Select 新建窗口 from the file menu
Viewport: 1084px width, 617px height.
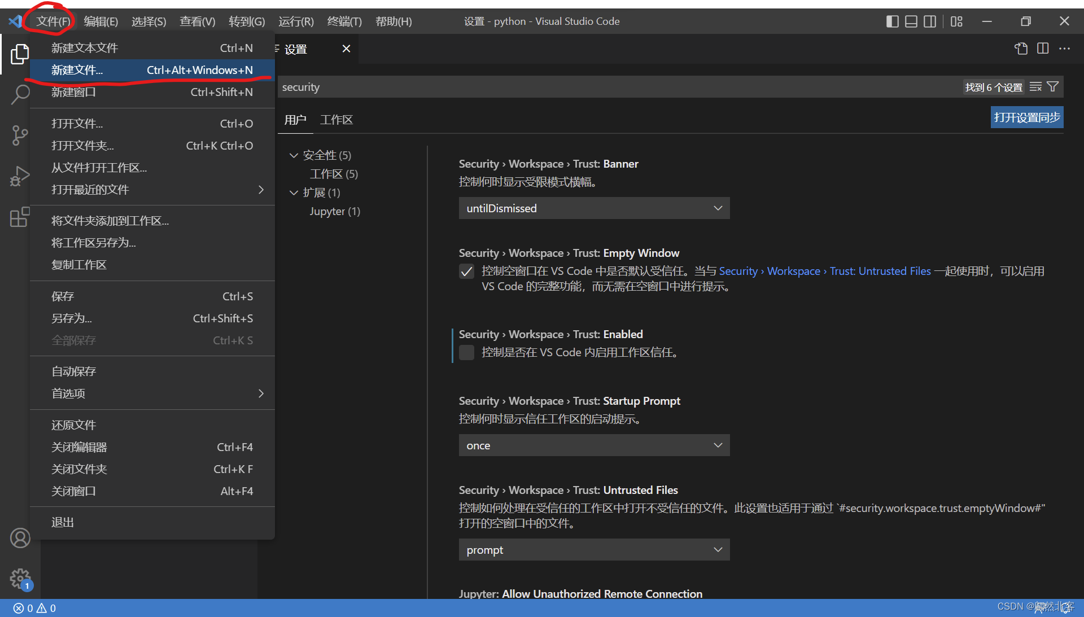74,92
